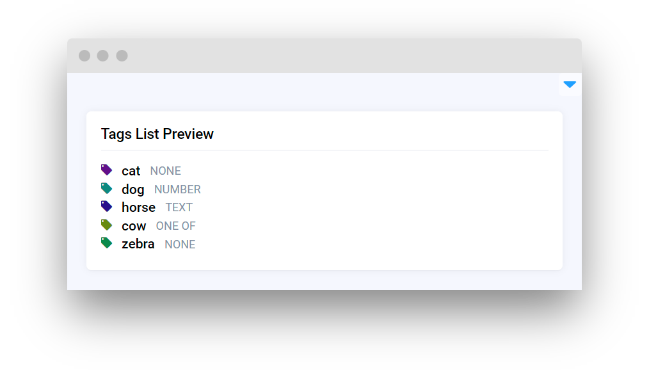Viewport: 649px width, 386px height.
Task: Select the zebra tag name
Action: tap(138, 244)
